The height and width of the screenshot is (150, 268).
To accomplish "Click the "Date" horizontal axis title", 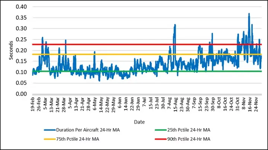I will coord(140,121).
